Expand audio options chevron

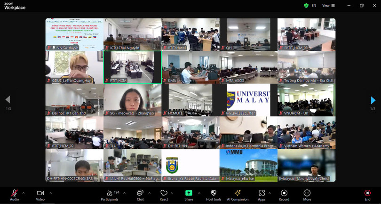point(25,193)
